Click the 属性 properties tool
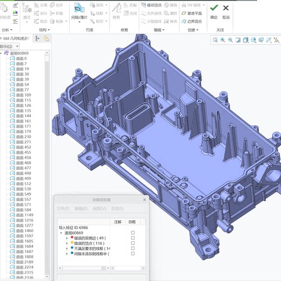Viewport: 281px width, 281px height. click(170, 13)
